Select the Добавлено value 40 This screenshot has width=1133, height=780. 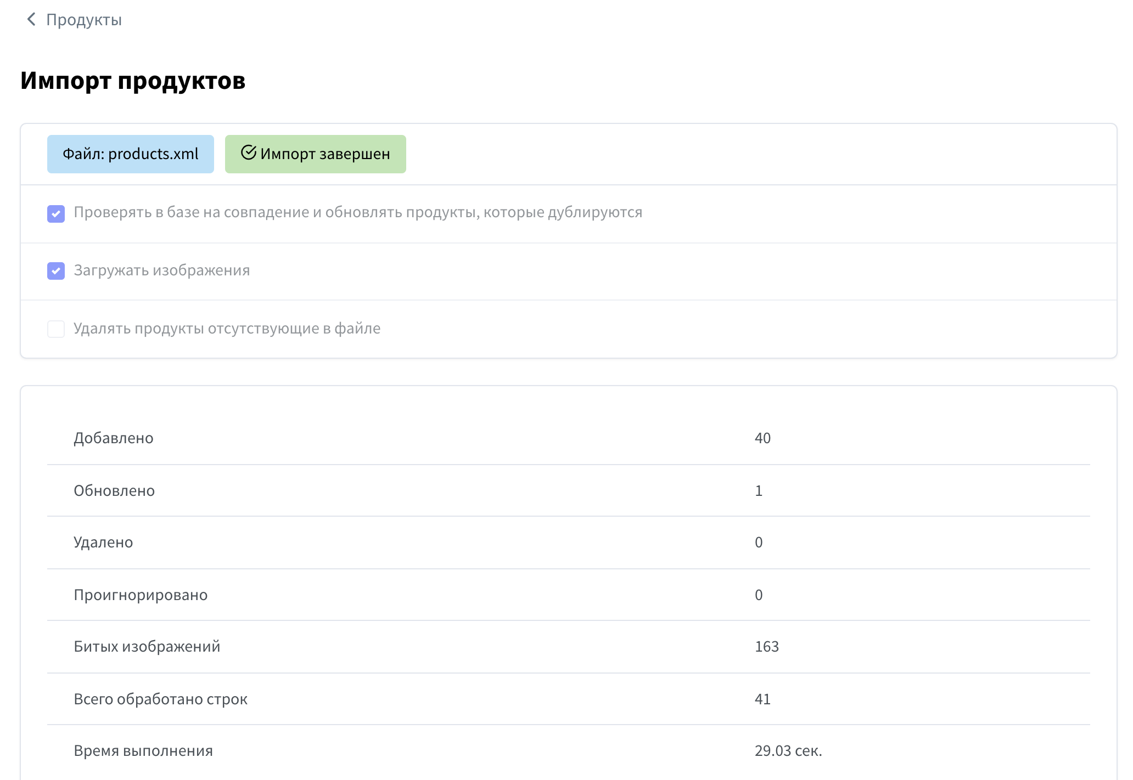tap(762, 438)
